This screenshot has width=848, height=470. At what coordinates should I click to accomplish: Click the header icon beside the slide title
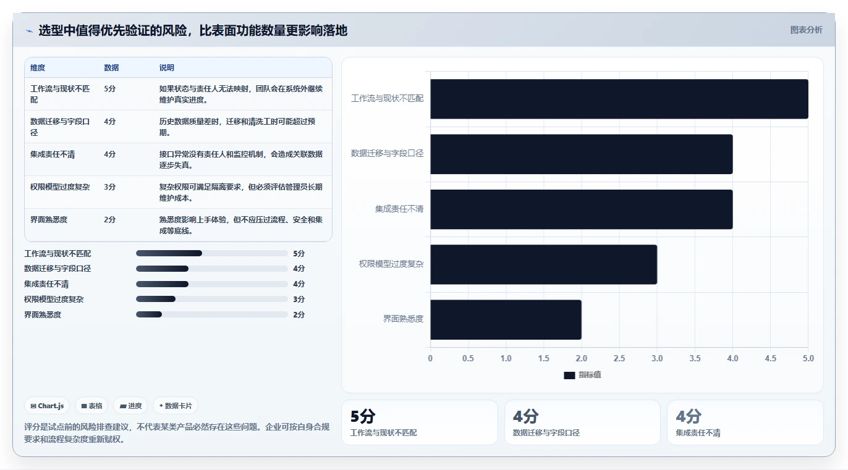29,30
